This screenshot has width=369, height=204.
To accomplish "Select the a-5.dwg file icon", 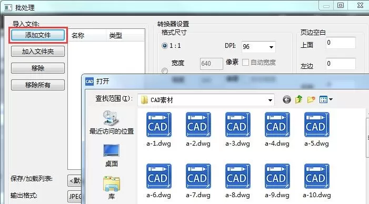I will click(317, 125).
